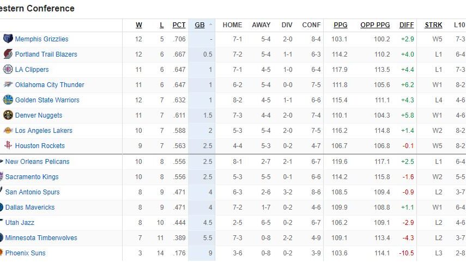Open the Sacramento Kings team page
The height and width of the screenshot is (269, 466).
[32, 177]
